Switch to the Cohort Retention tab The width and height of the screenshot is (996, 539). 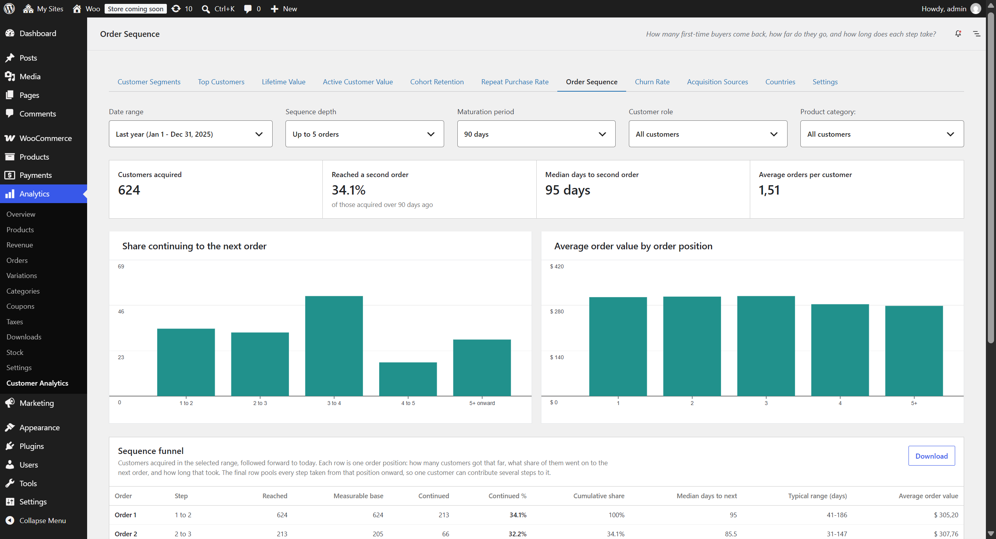[x=437, y=82]
